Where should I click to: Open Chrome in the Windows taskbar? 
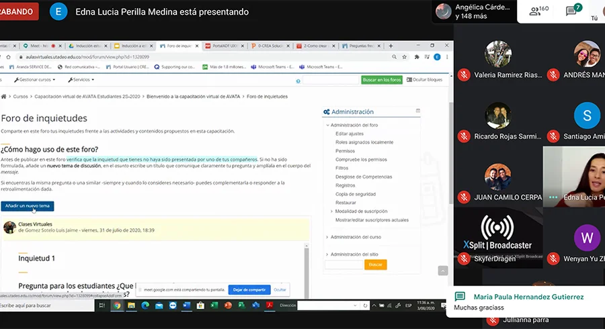pyautogui.click(x=117, y=305)
